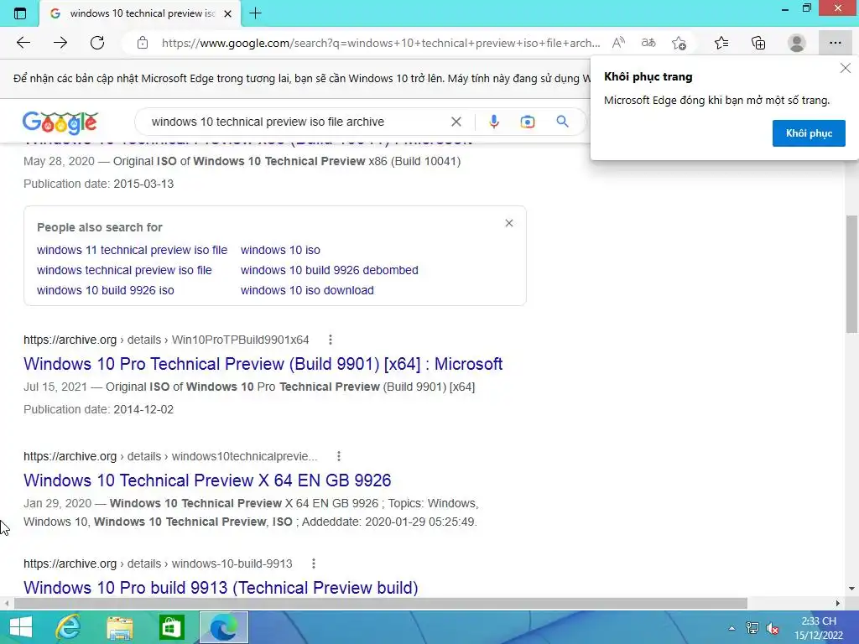The height and width of the screenshot is (644, 859).
Task: Open windows 11 technical preview iso file suggestion
Action: (x=132, y=250)
